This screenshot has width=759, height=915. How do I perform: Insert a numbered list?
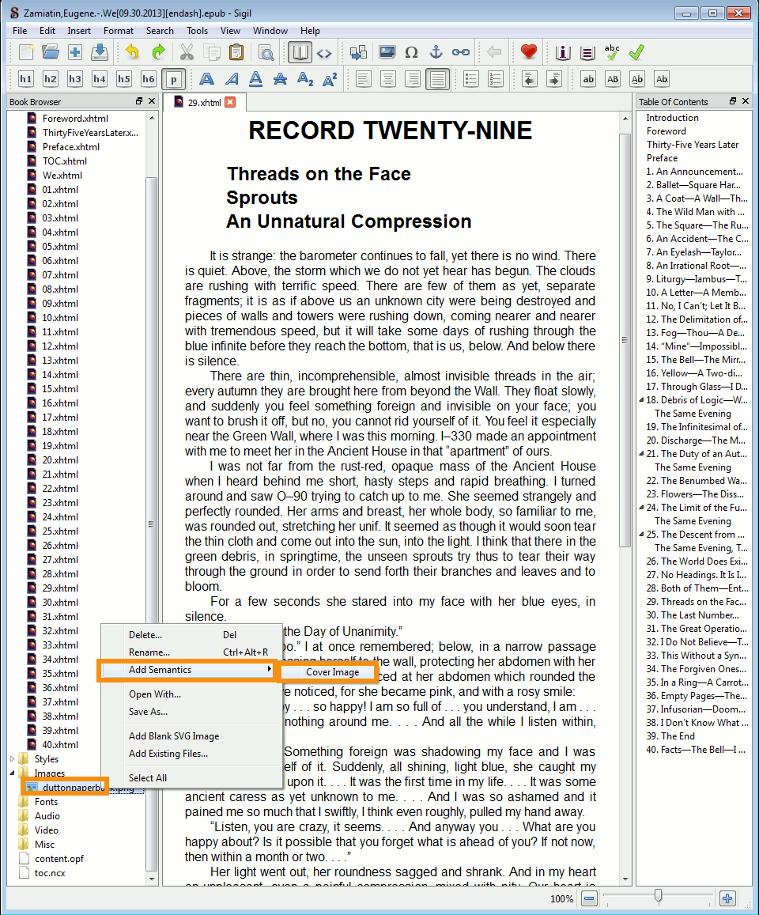[495, 79]
